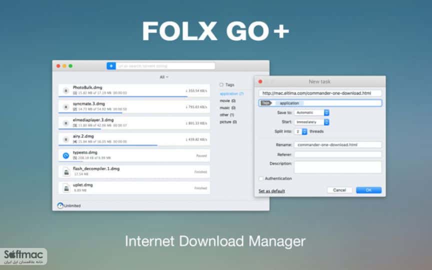432x270 pixels.
Task: Pause the syncmate.3.dmg download
Action: pos(66,107)
